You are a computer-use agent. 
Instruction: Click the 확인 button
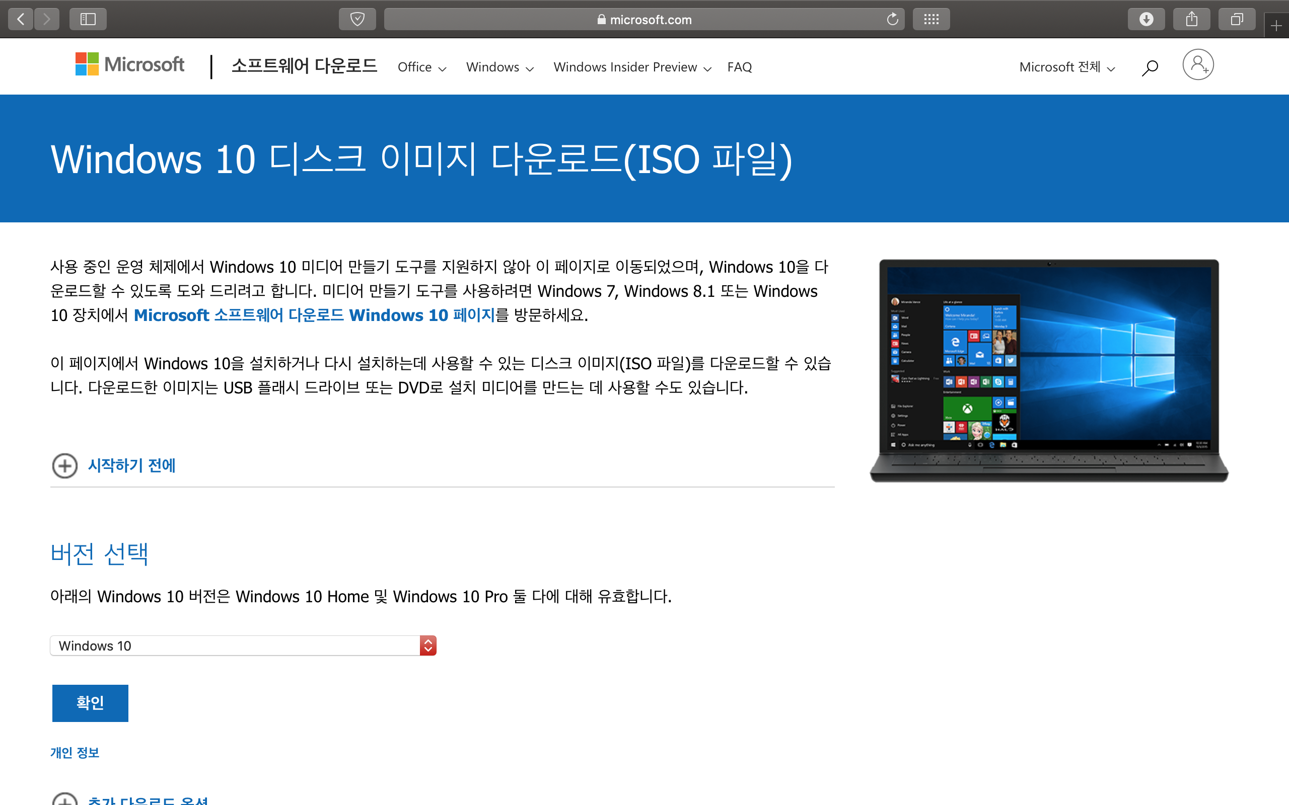tap(90, 703)
